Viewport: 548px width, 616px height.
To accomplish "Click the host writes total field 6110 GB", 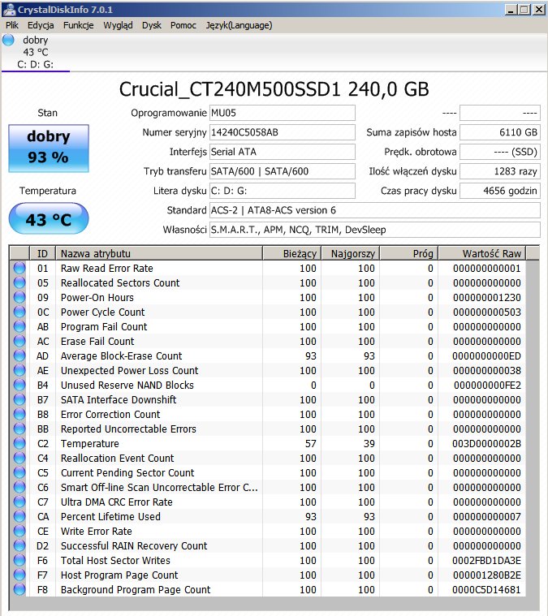I will [500, 132].
